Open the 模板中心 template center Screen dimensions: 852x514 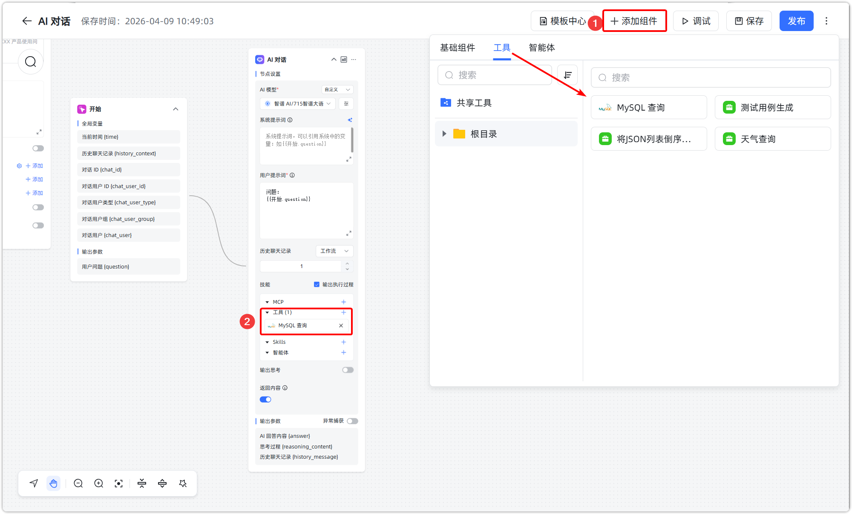[562, 21]
